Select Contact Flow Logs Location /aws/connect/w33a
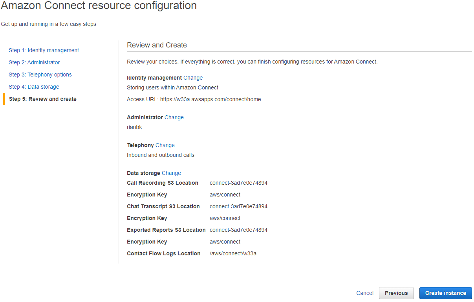The image size is (474, 302). [233, 253]
